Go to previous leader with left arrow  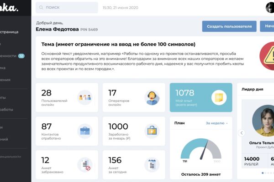[242, 133]
